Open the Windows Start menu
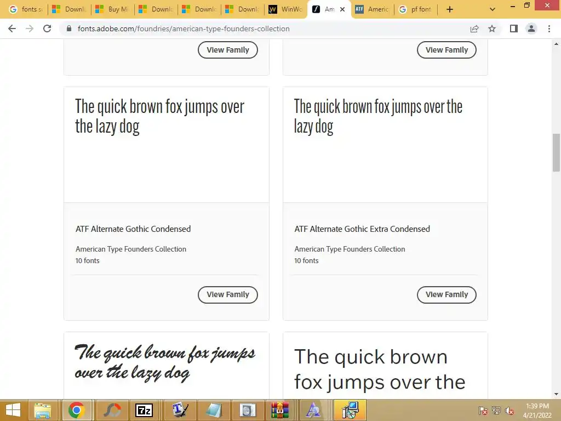The width and height of the screenshot is (561, 421). pyautogui.click(x=13, y=410)
